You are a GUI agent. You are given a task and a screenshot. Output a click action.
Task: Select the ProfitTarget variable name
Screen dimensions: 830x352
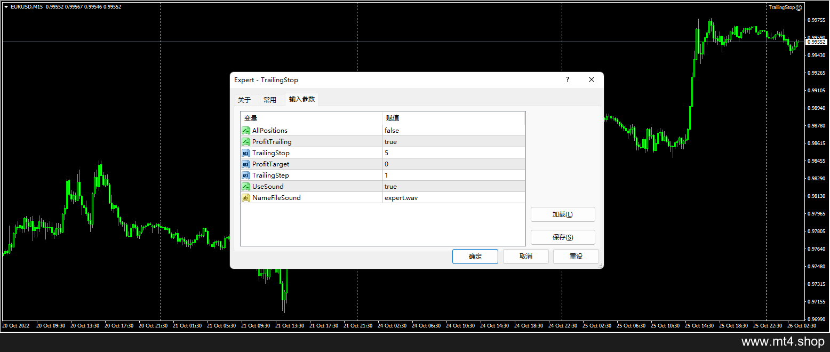pyautogui.click(x=271, y=164)
